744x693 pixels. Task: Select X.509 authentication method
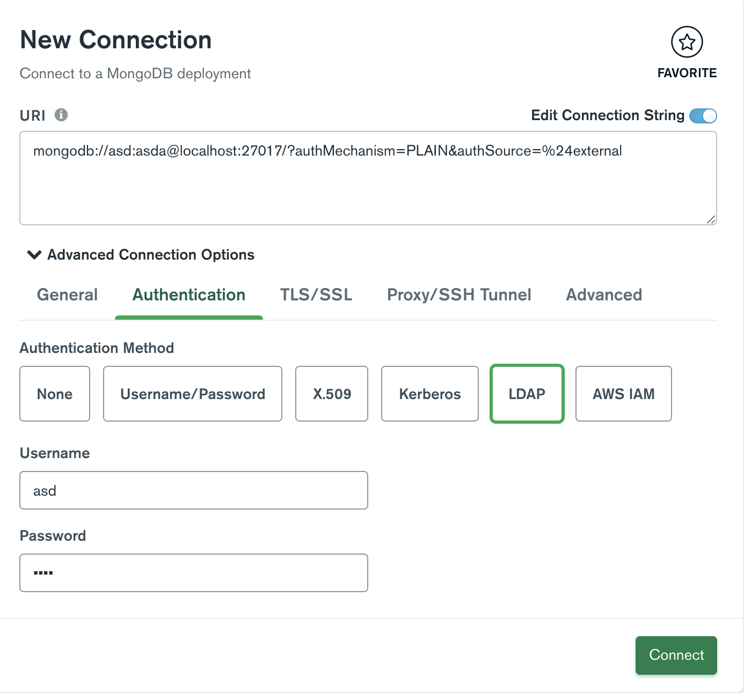(x=332, y=394)
